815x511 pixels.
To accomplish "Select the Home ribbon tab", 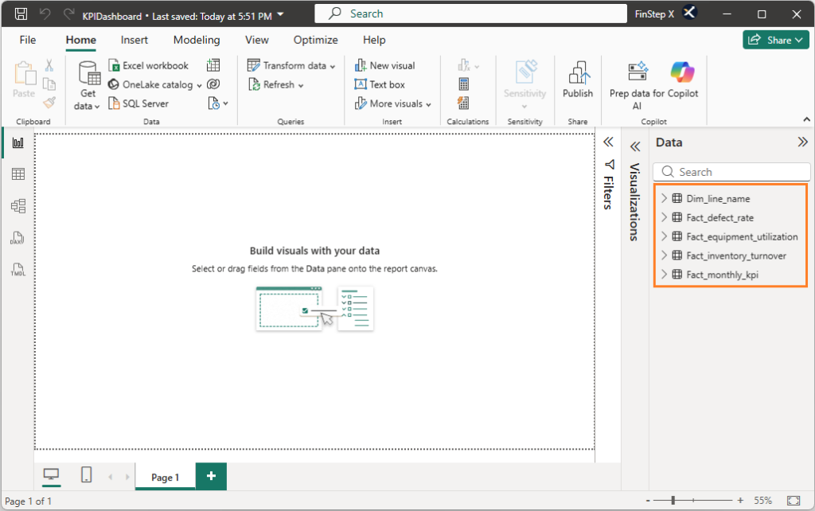I will [80, 40].
